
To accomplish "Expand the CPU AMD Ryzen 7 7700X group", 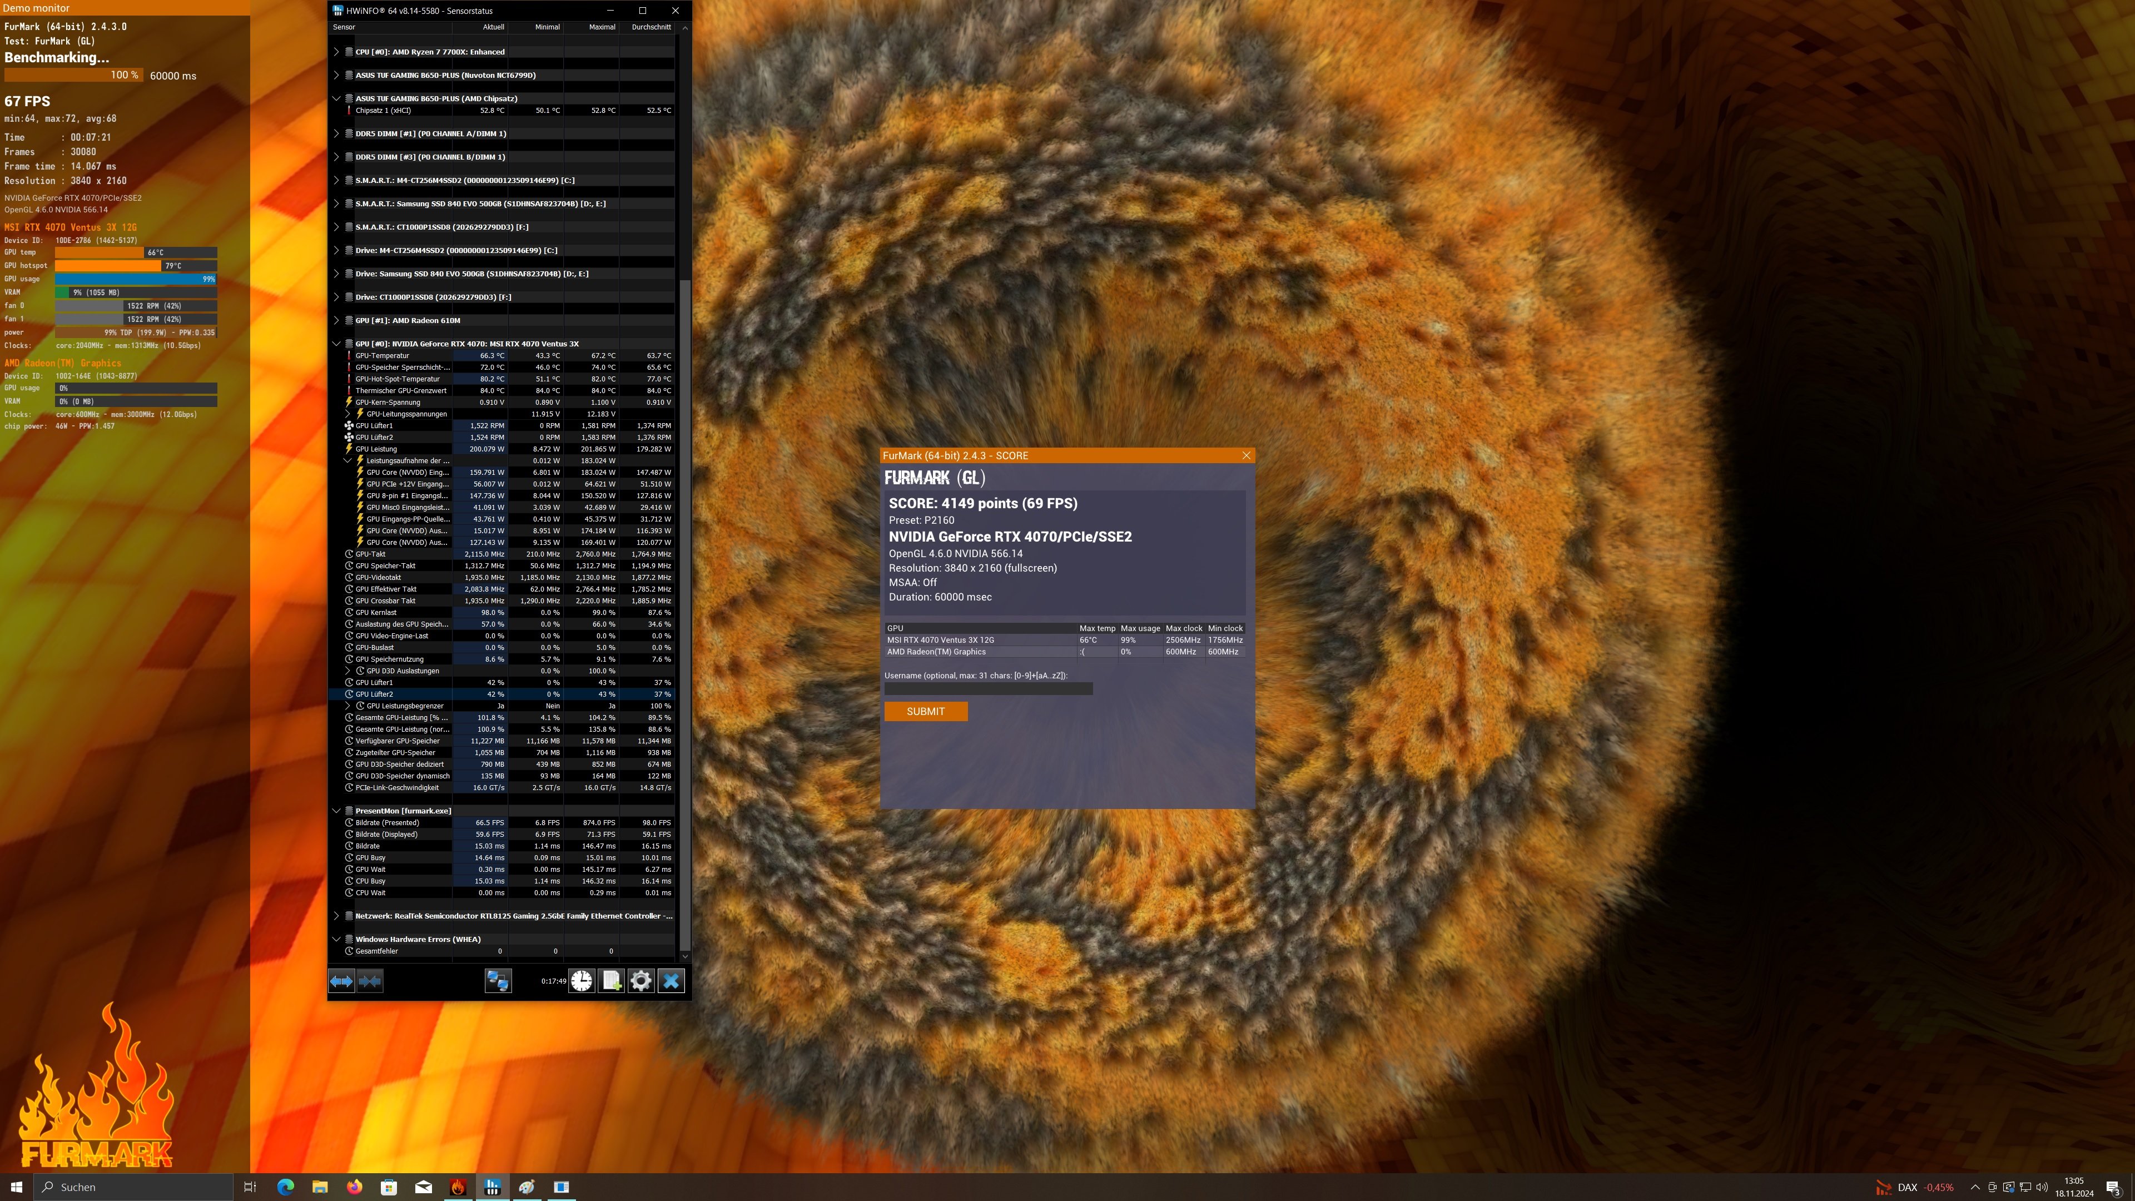I will (336, 51).
